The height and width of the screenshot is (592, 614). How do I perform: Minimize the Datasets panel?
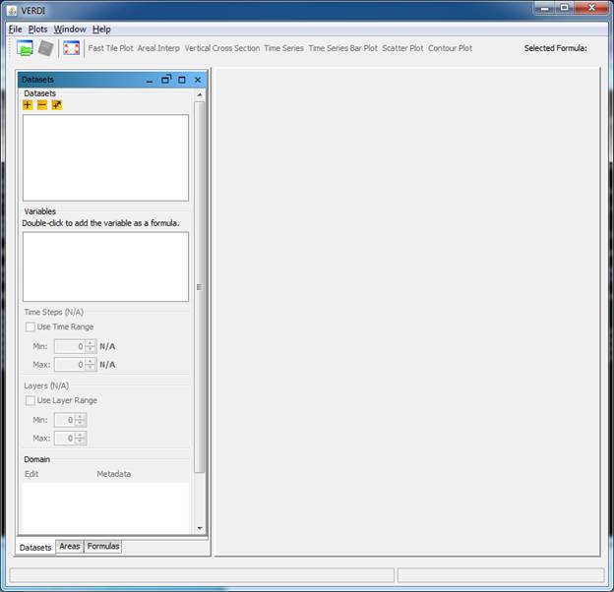[150, 81]
